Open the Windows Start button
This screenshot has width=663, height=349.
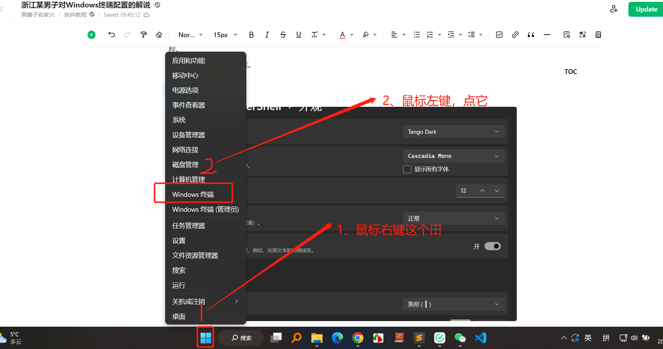tap(206, 338)
